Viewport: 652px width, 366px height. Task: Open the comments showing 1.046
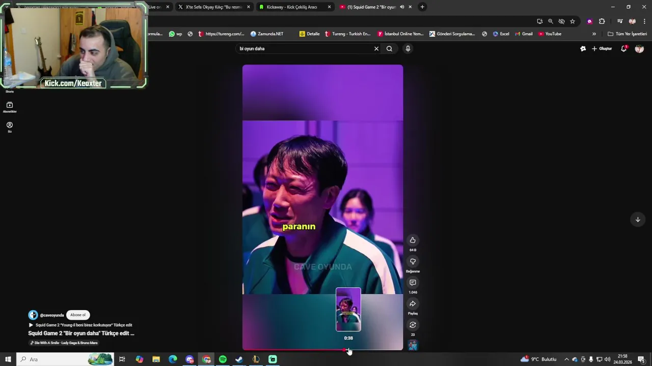pyautogui.click(x=413, y=283)
